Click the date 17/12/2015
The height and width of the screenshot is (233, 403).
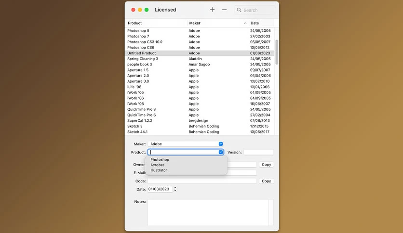tap(259, 126)
